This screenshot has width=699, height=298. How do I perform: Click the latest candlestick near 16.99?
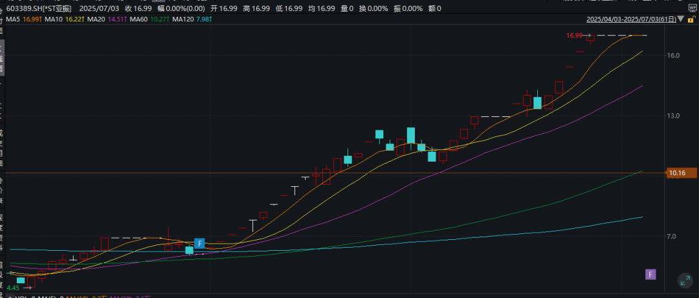pyautogui.click(x=591, y=38)
